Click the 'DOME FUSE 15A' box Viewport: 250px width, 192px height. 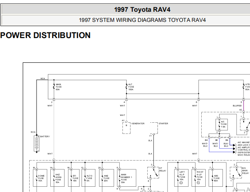click(40, 178)
